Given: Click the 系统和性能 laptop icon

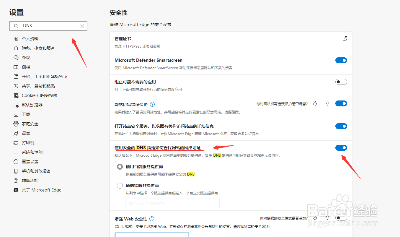Looking at the screenshot, I should pyautogui.click(x=16, y=152).
